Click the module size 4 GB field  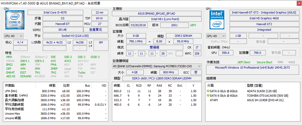[x=135, y=72]
